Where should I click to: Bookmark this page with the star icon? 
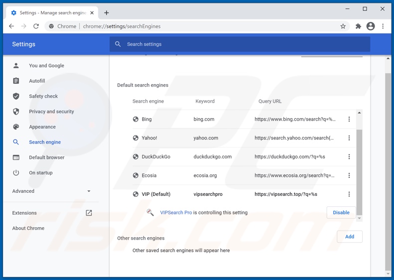coord(343,26)
